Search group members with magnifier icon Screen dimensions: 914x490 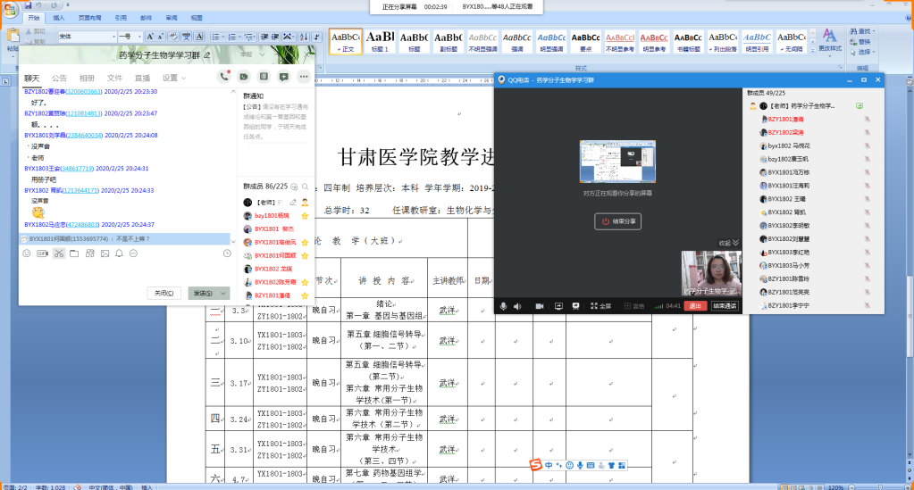pos(294,187)
